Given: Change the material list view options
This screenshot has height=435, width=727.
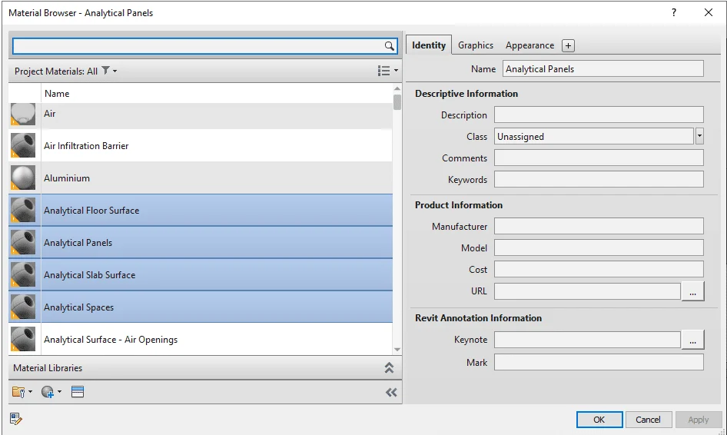Looking at the screenshot, I should click(x=383, y=71).
